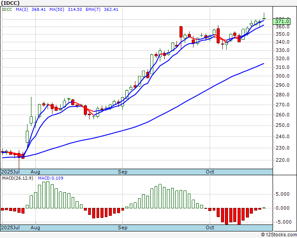Click the 340.0 price axis label

[282, 42]
